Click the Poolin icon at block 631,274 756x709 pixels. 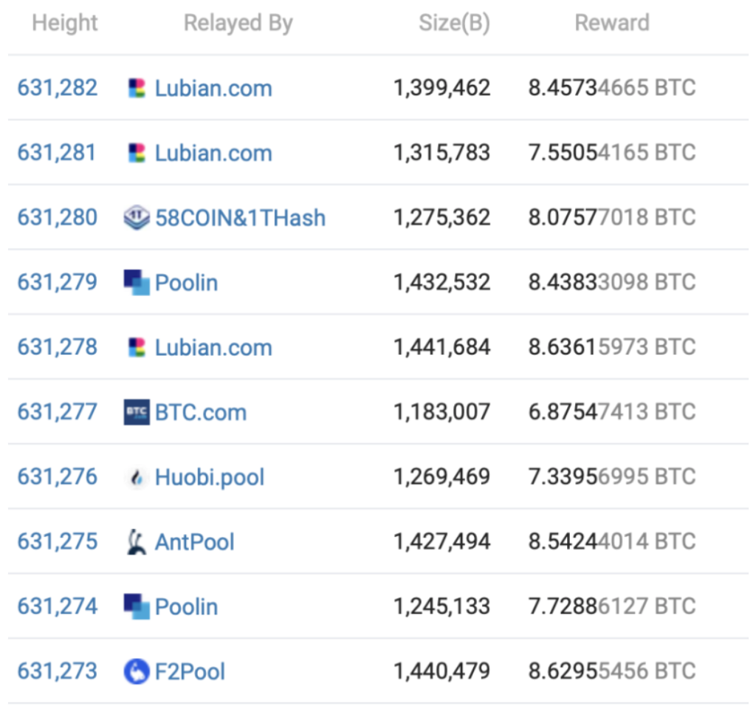tap(137, 606)
